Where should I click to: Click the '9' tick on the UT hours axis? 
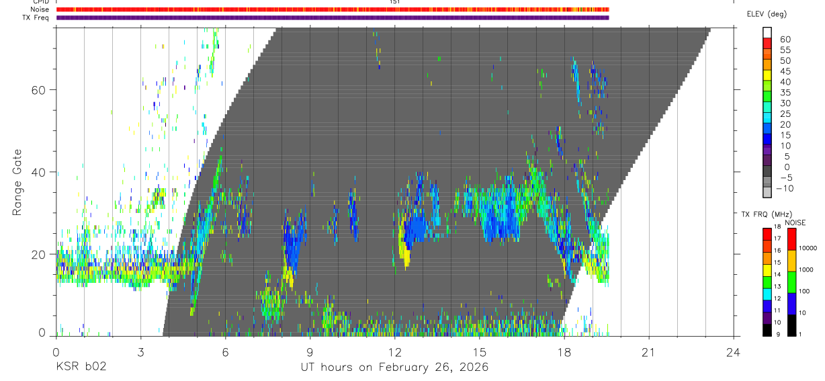(x=310, y=351)
